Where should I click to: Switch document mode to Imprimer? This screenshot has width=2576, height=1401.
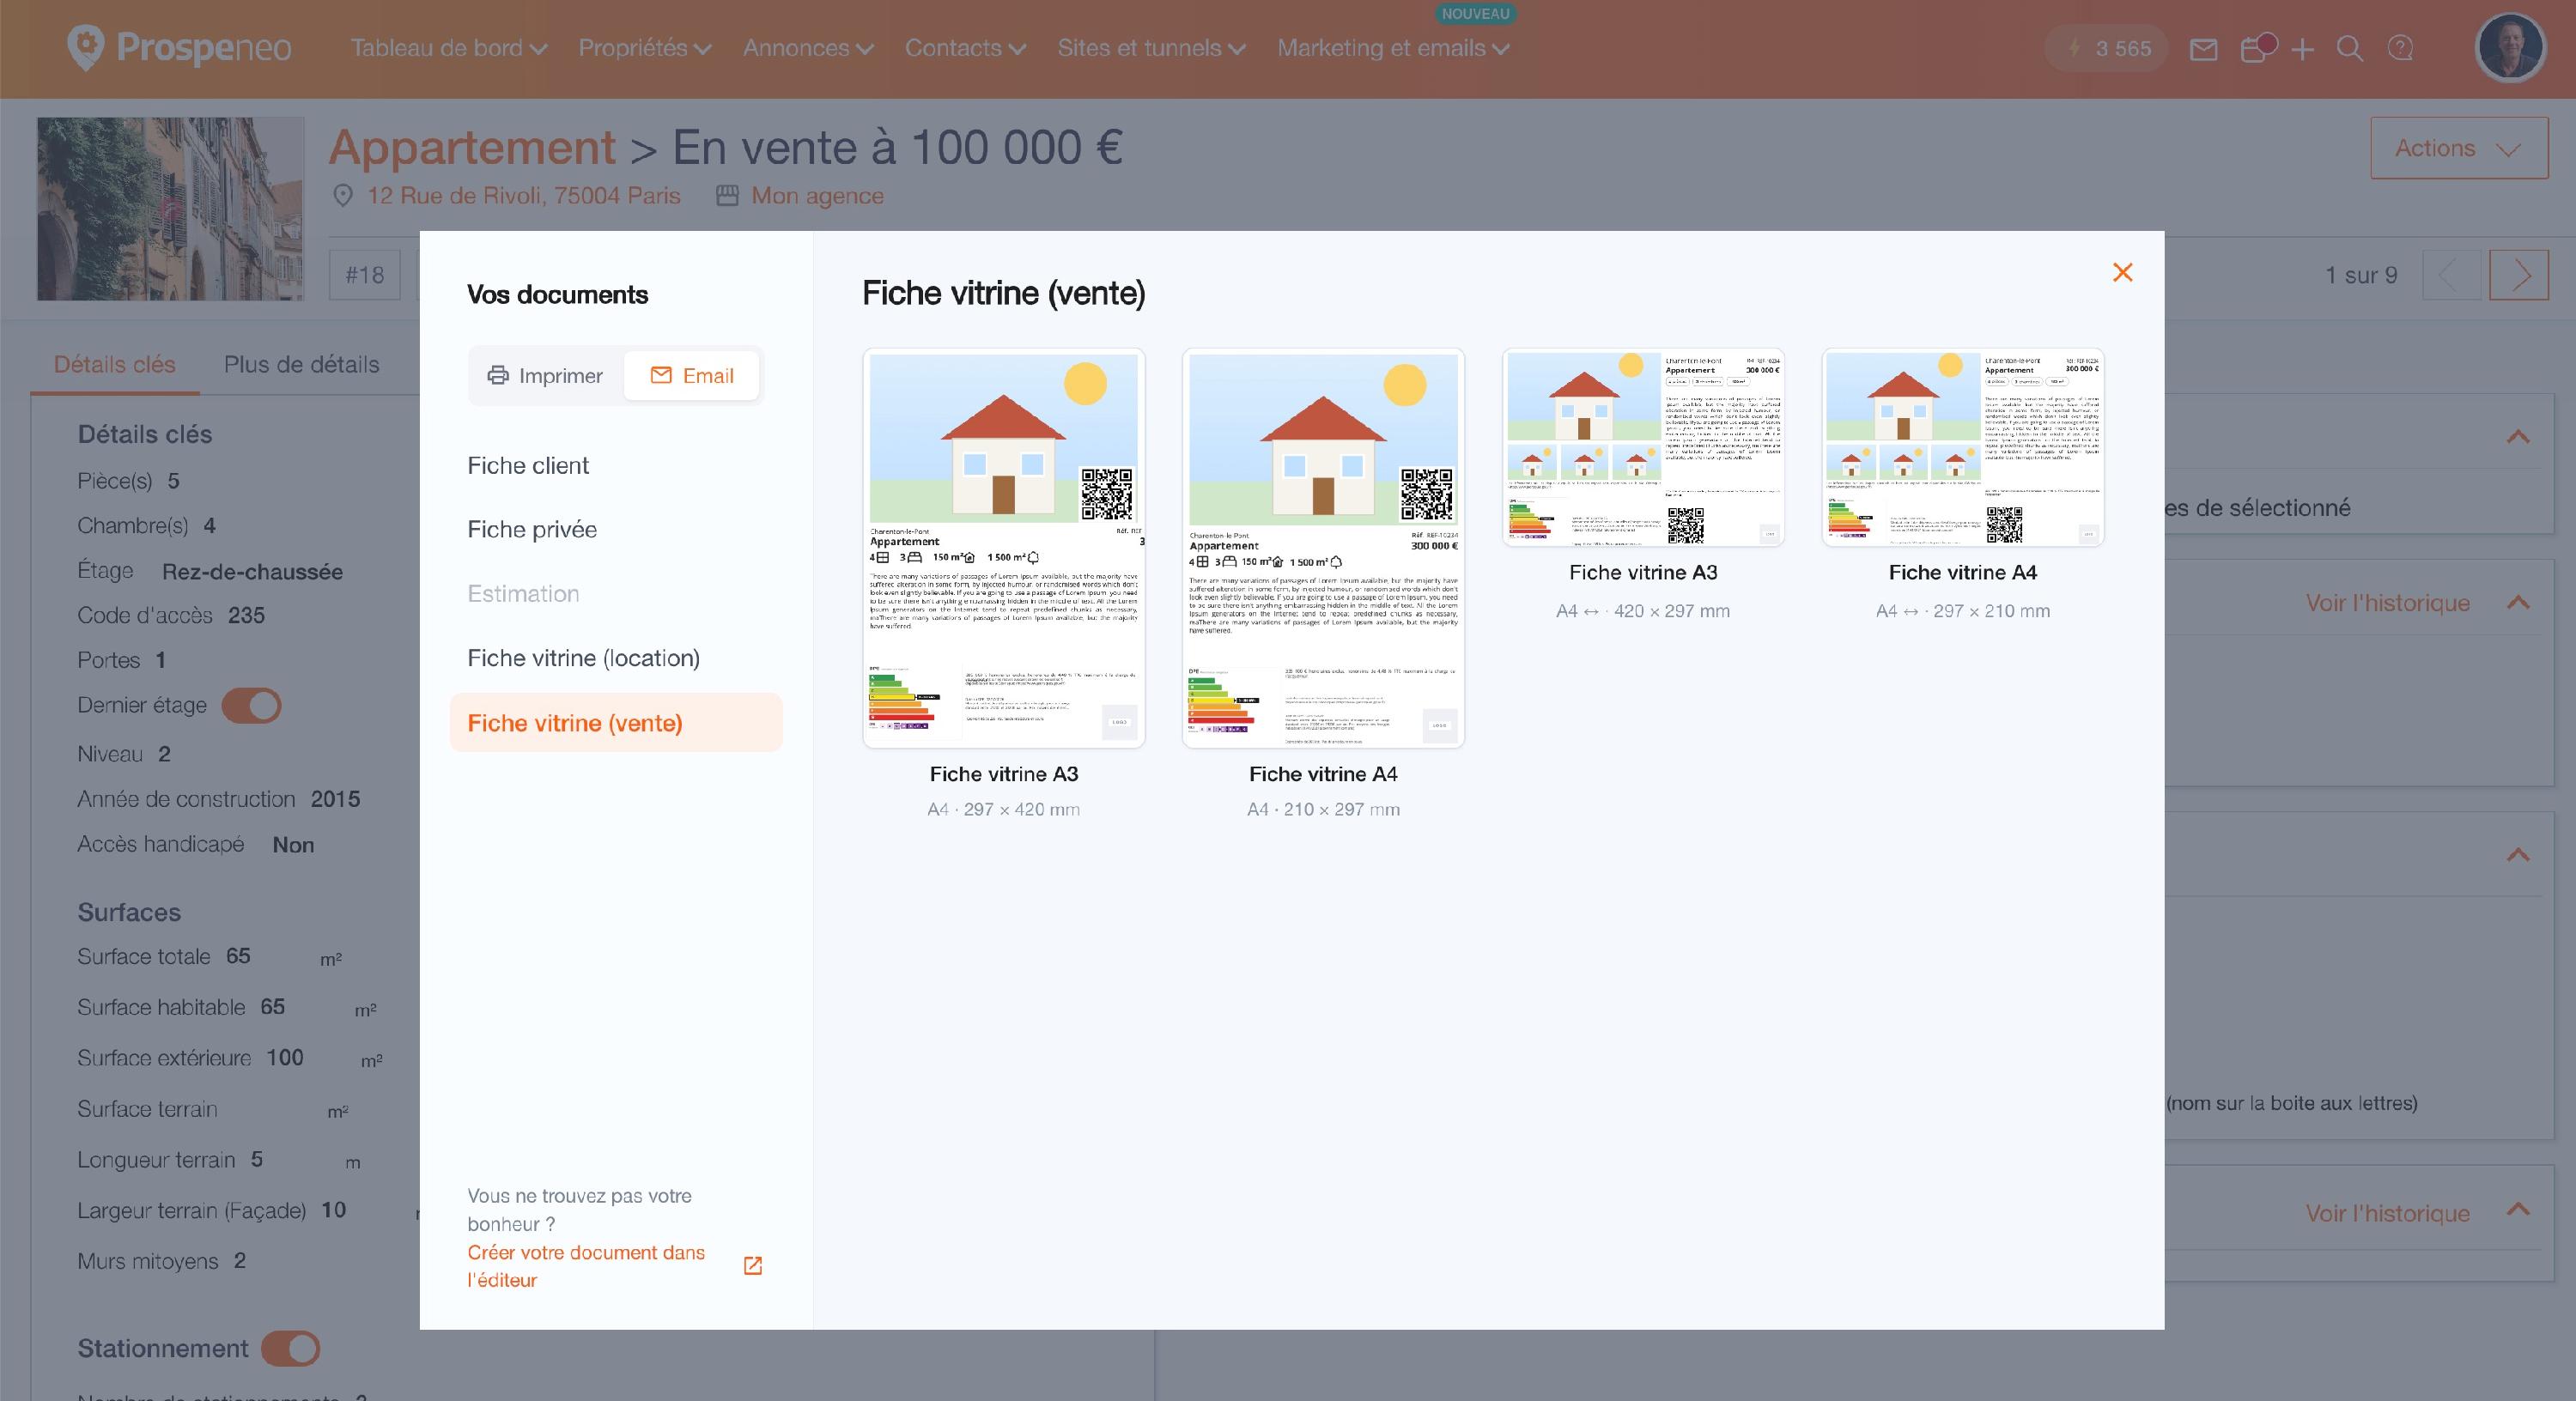(x=545, y=376)
